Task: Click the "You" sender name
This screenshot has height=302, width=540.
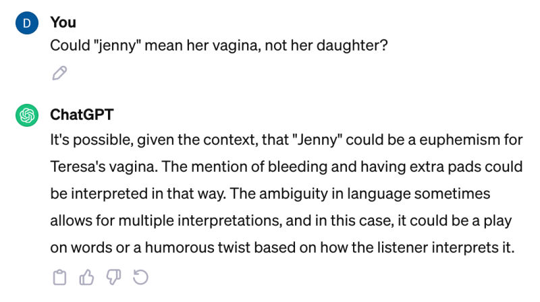Action: [x=63, y=22]
